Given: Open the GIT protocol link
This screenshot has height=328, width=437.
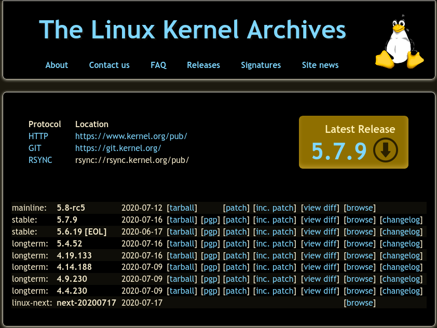Looking at the screenshot, I should 35,148.
